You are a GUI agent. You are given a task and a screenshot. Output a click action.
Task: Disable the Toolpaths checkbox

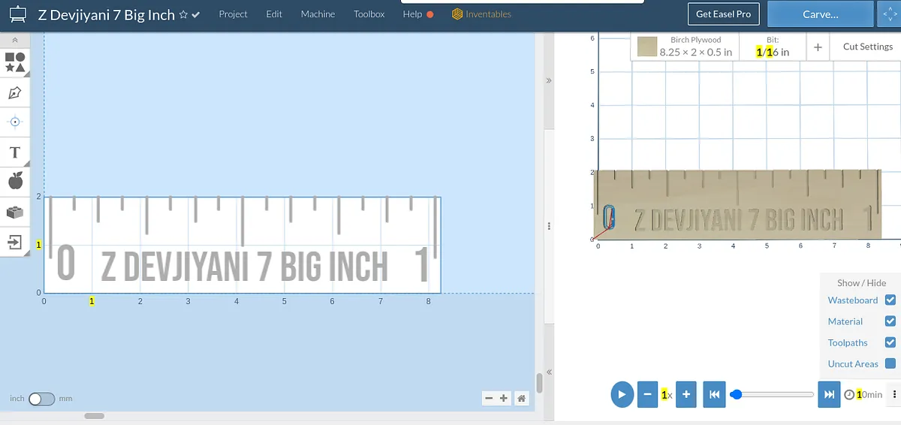(890, 342)
